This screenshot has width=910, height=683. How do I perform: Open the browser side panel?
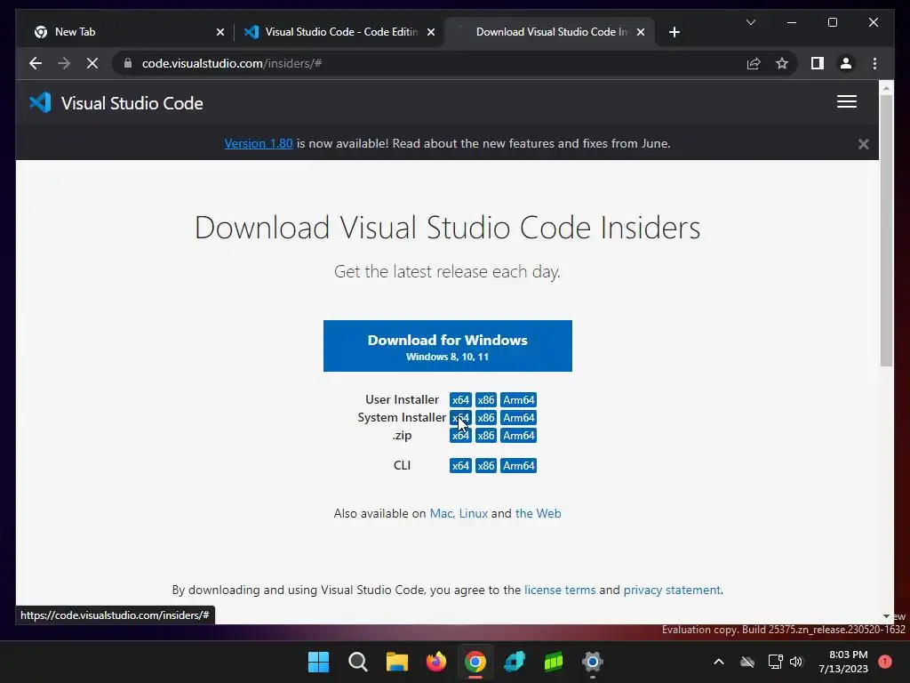[x=818, y=63]
